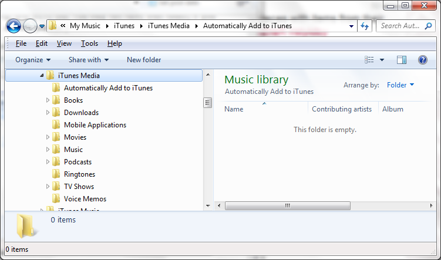Click the magnifying glass search icon
The width and height of the screenshot is (441, 260).
point(428,26)
